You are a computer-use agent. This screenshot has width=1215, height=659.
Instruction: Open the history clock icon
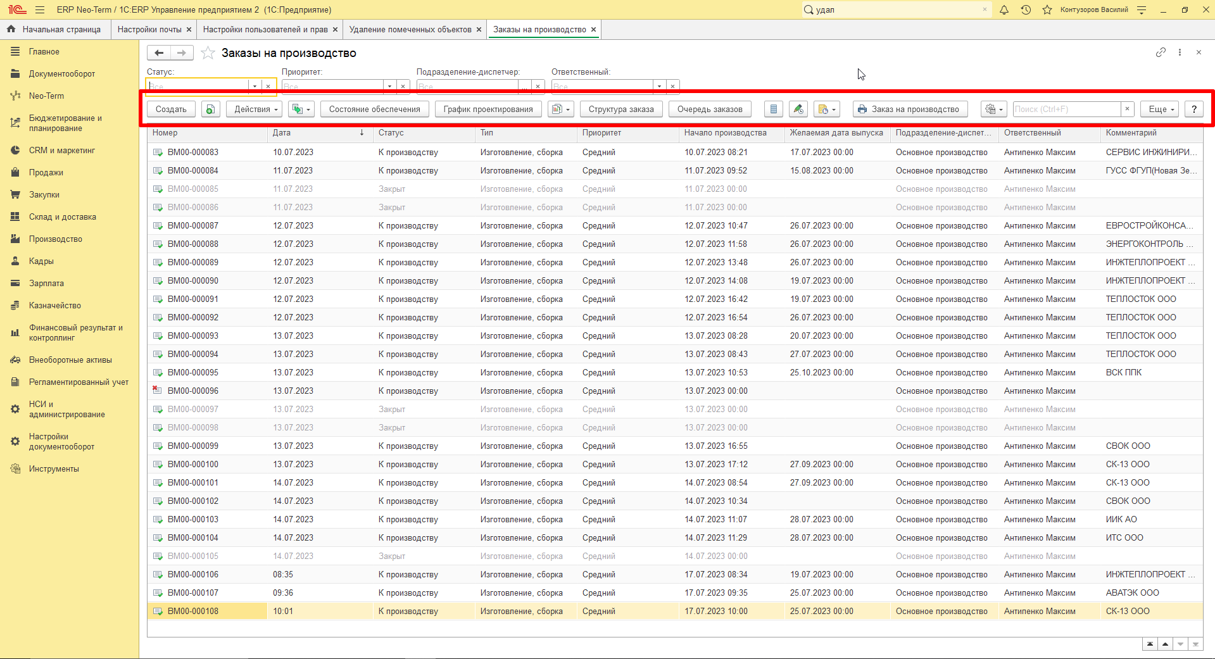pos(1026,9)
